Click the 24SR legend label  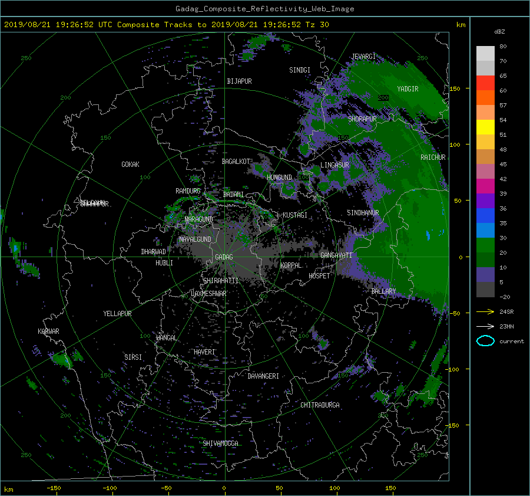(506, 311)
